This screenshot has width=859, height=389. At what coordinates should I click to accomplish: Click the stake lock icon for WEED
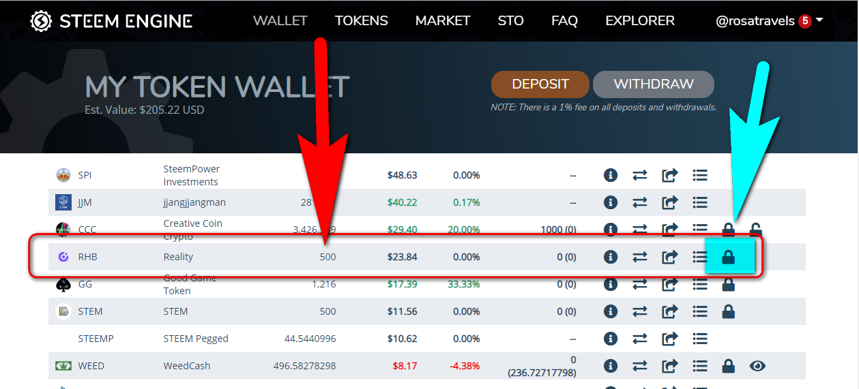729,366
